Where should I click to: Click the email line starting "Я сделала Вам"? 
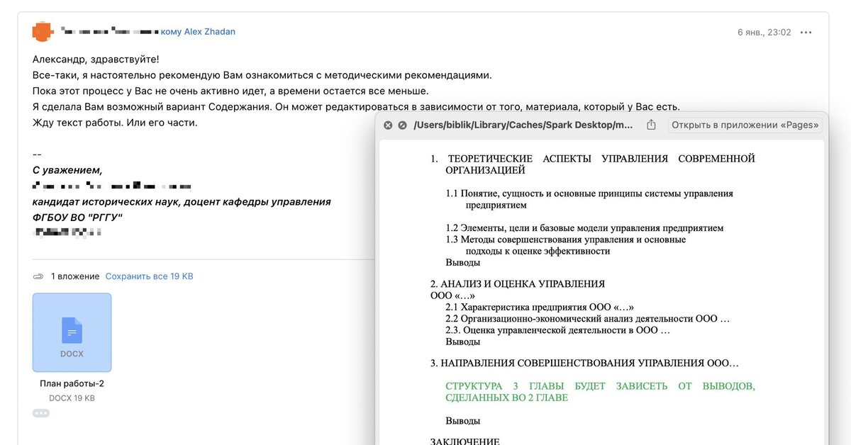(356, 107)
